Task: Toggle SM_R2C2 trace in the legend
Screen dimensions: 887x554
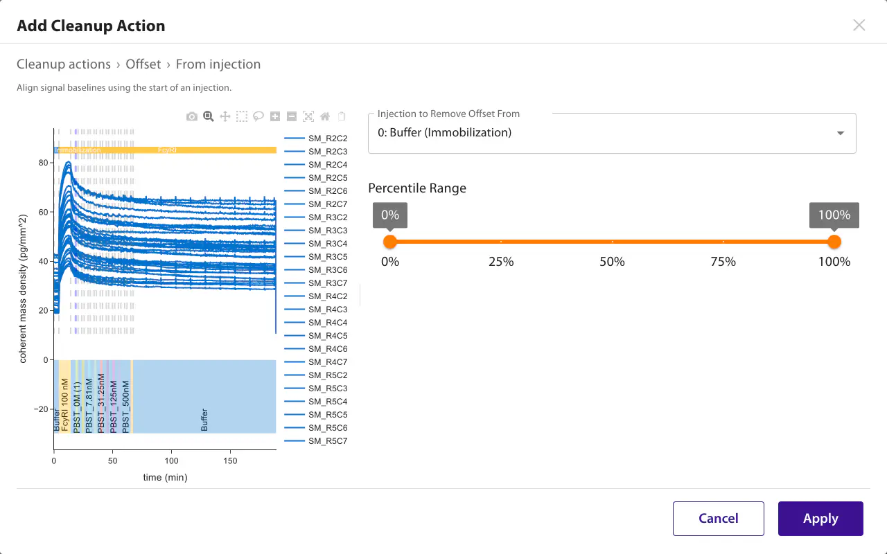Action: point(316,138)
